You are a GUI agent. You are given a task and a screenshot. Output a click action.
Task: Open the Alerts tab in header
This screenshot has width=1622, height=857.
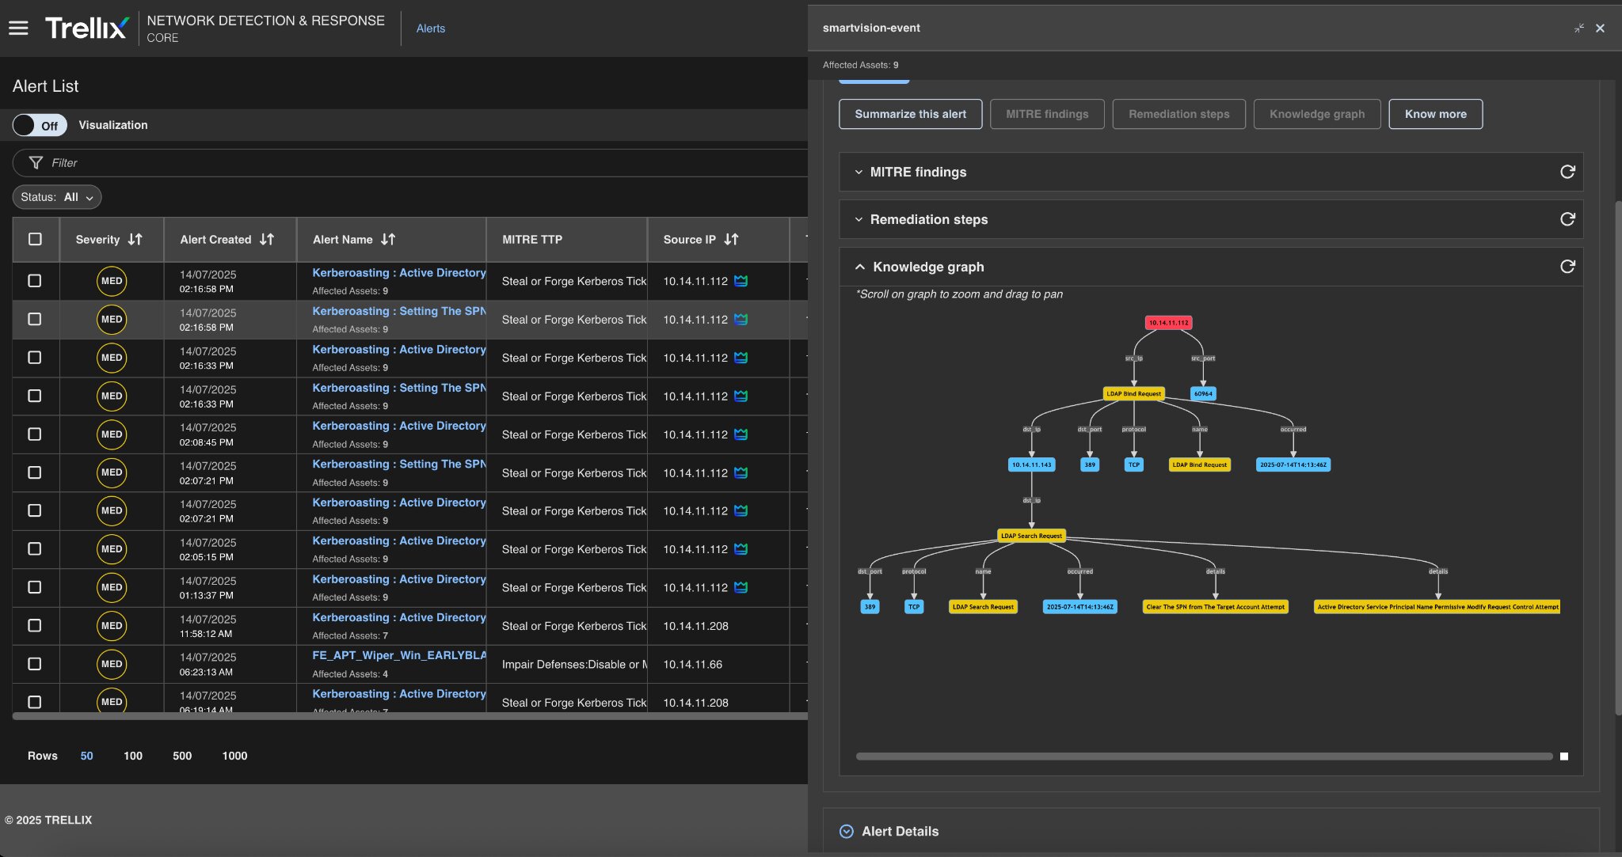[x=430, y=28]
